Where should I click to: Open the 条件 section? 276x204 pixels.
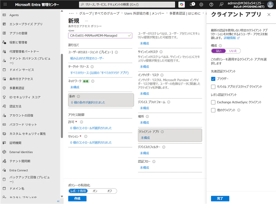[101, 100]
